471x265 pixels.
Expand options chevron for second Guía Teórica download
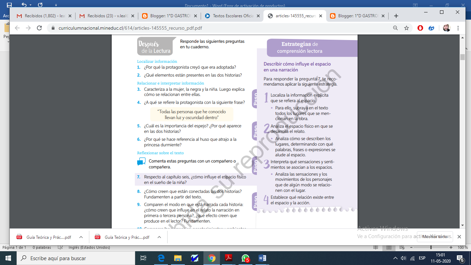[159, 237]
